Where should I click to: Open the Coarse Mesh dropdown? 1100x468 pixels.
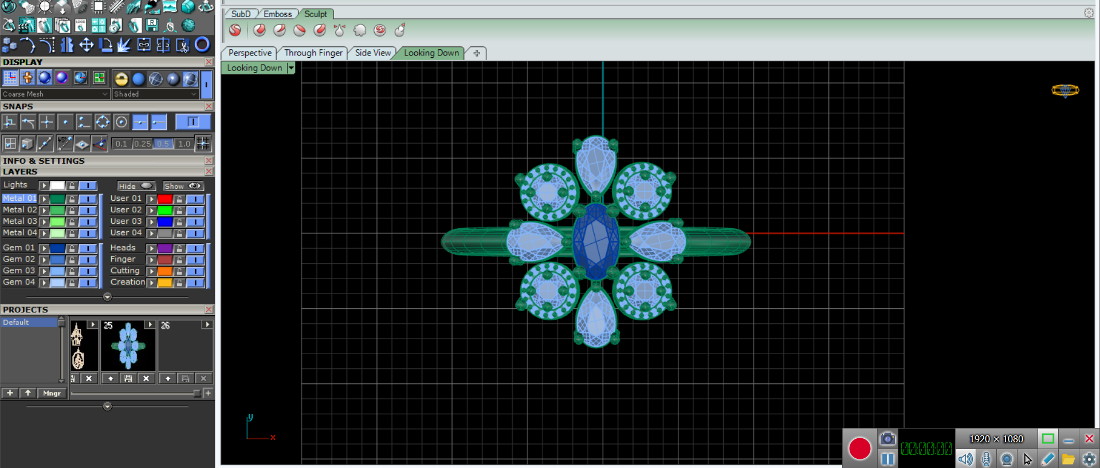(x=55, y=94)
